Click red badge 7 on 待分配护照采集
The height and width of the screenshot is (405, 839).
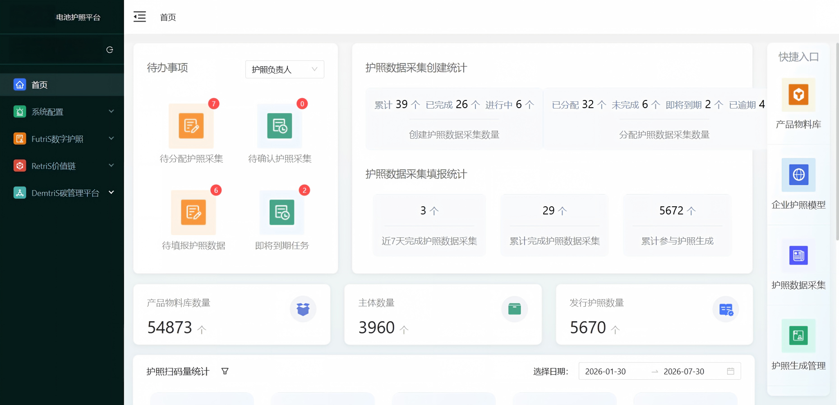(x=214, y=104)
